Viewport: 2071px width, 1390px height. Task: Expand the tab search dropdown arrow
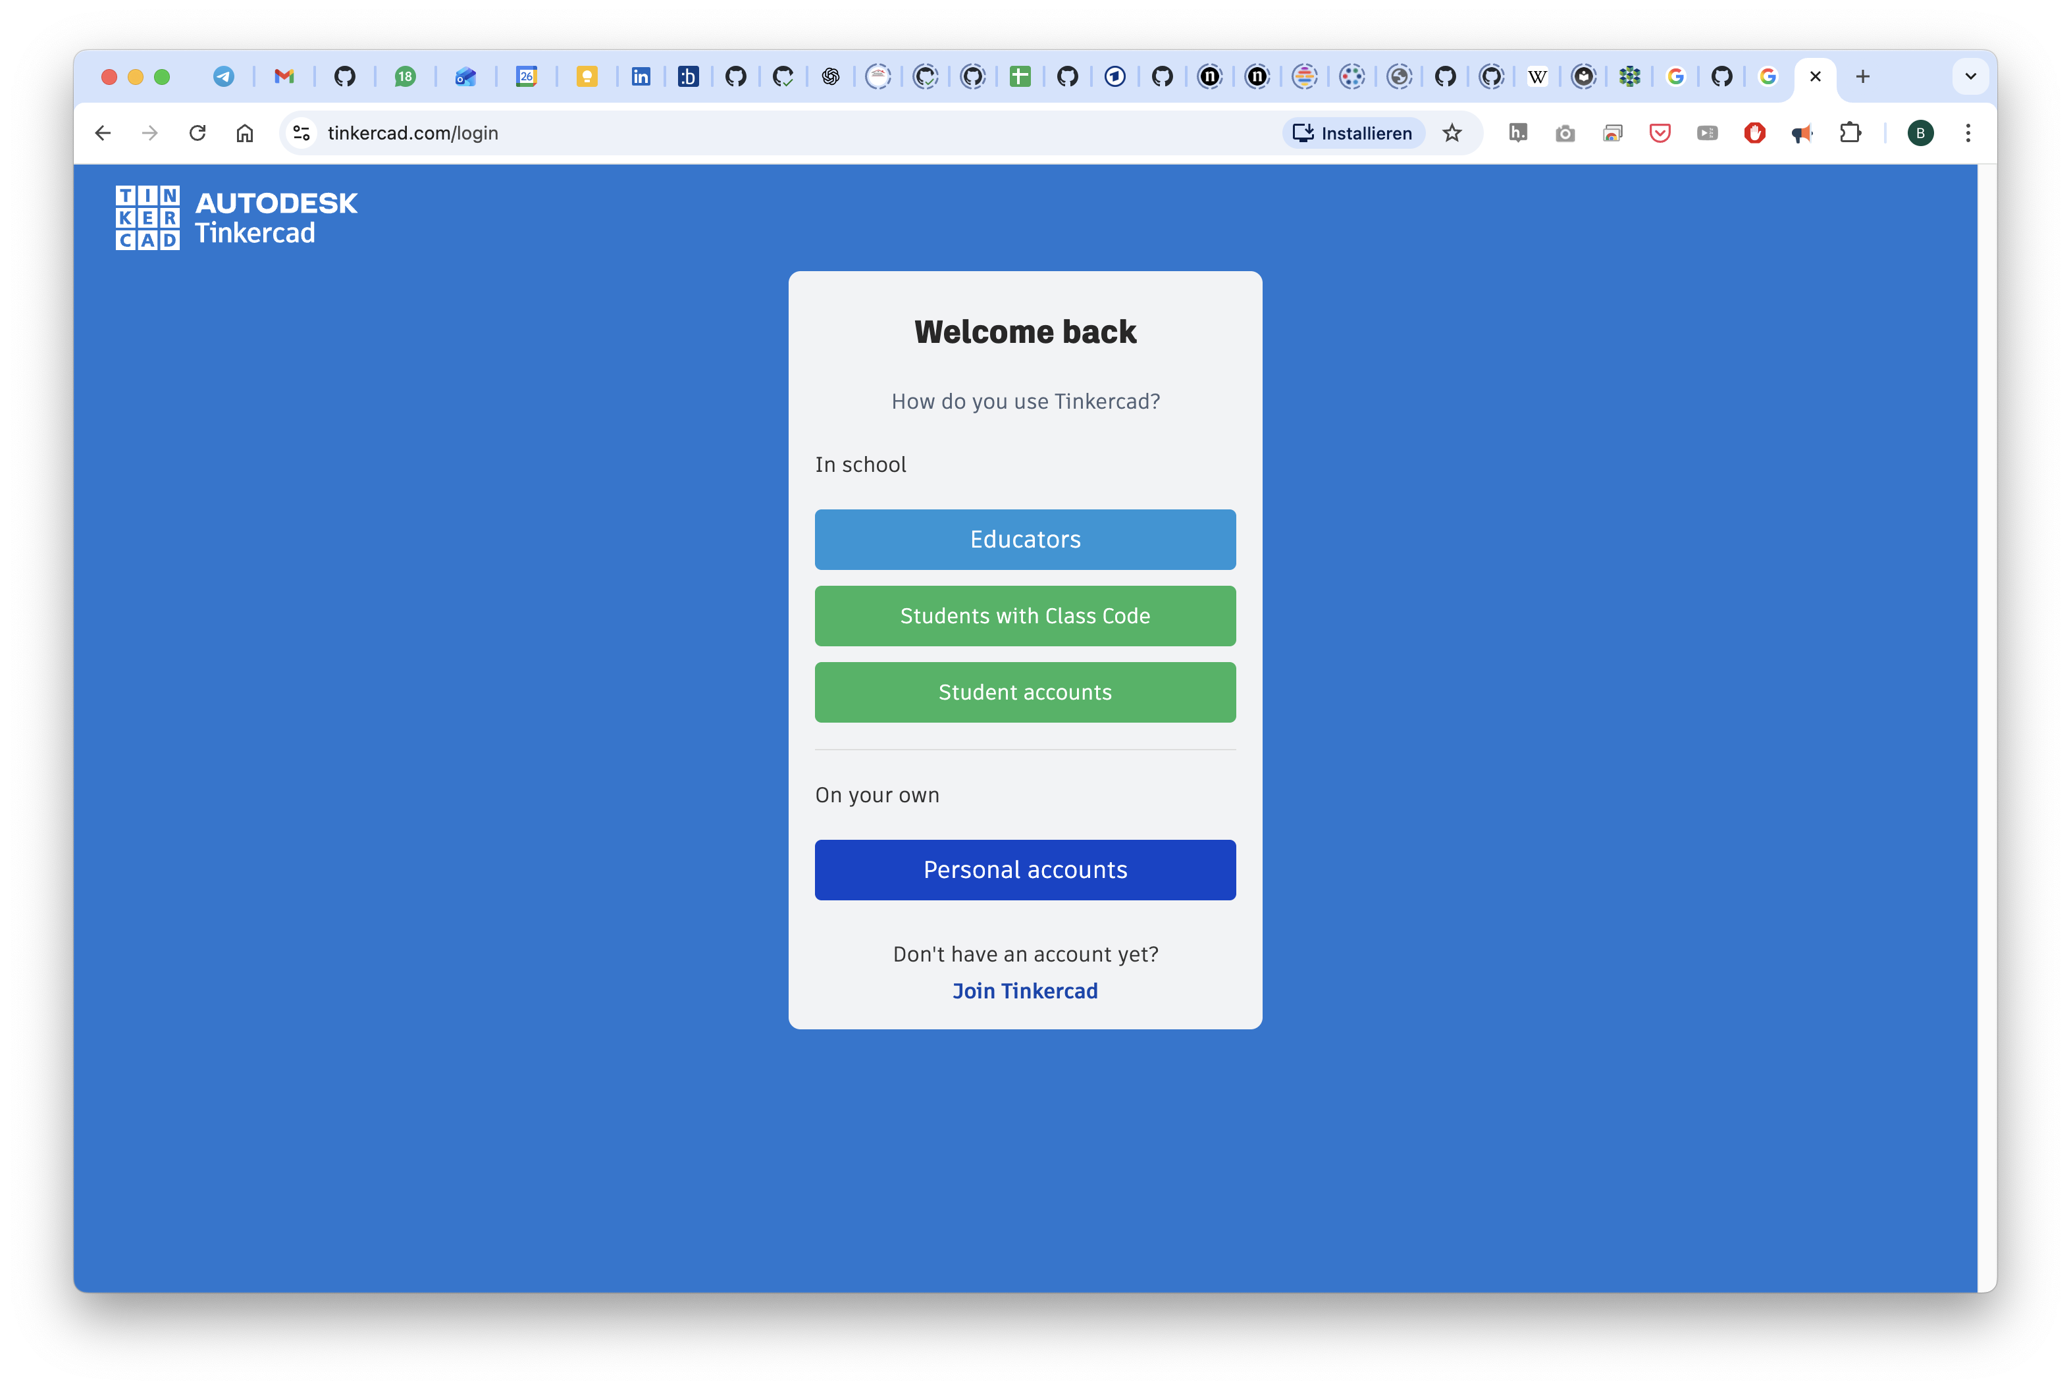[1970, 76]
